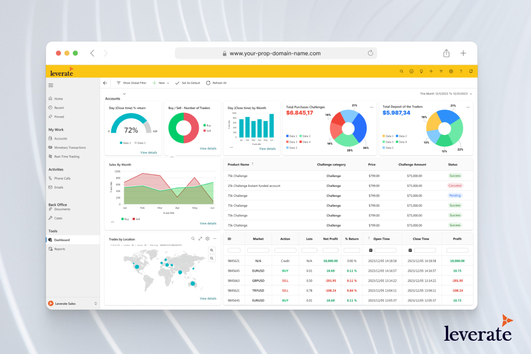Toggle Buy series in Sales By Month legend
The height and width of the screenshot is (354, 531).
click(x=126, y=219)
